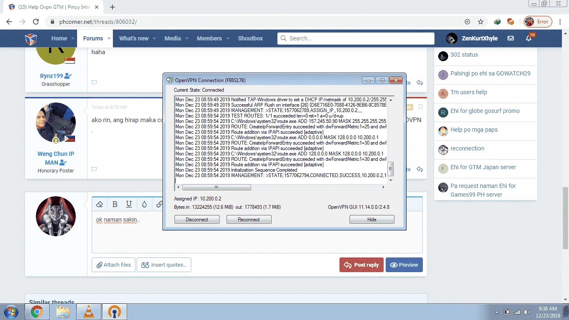
Task: Toggle Bold in the reply editor
Action: pos(115,204)
